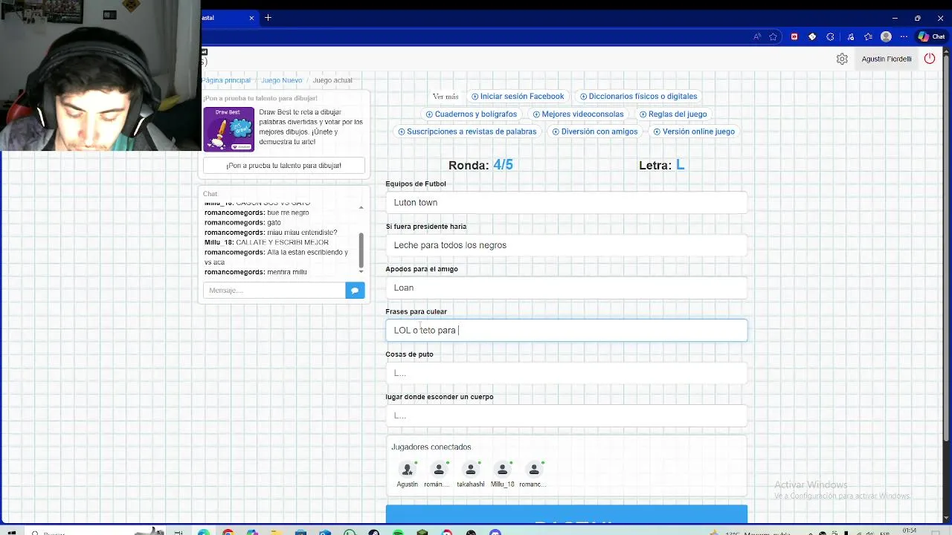The width and height of the screenshot is (952, 535).
Task: Edit the Equipos de Futbol answer field
Action: point(567,203)
